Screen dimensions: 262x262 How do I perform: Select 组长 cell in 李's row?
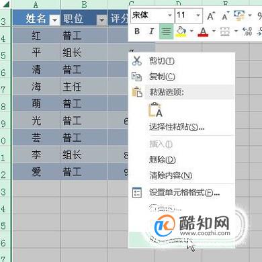pyautogui.click(x=84, y=155)
